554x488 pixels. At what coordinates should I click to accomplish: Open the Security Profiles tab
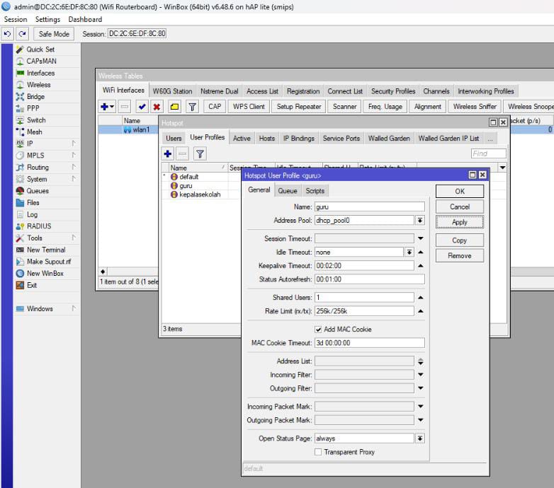(x=393, y=91)
